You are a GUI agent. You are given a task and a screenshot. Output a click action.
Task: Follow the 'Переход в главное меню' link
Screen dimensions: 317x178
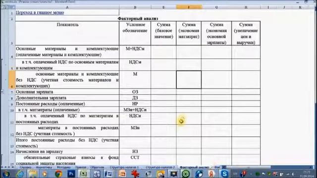click(40, 12)
